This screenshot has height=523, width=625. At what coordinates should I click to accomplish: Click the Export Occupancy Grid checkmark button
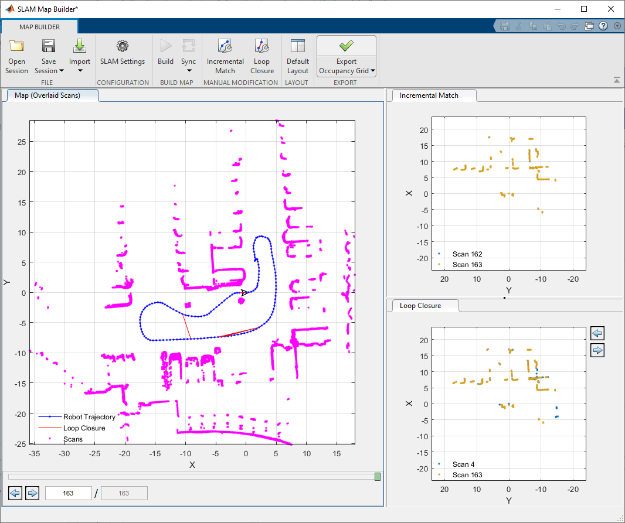346,46
